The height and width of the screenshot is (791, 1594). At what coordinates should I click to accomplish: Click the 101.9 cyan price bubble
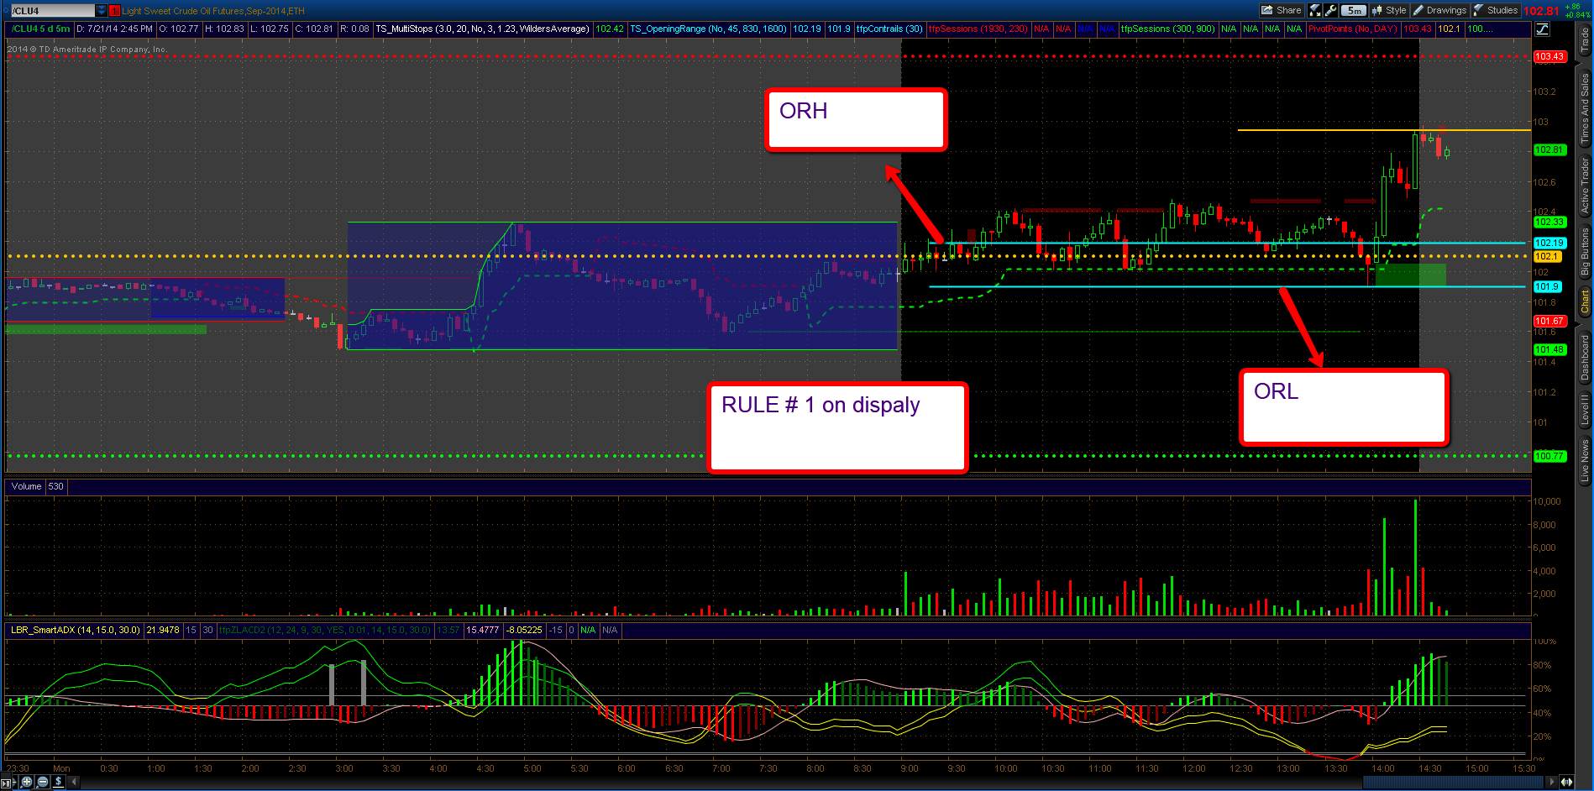tap(1547, 286)
